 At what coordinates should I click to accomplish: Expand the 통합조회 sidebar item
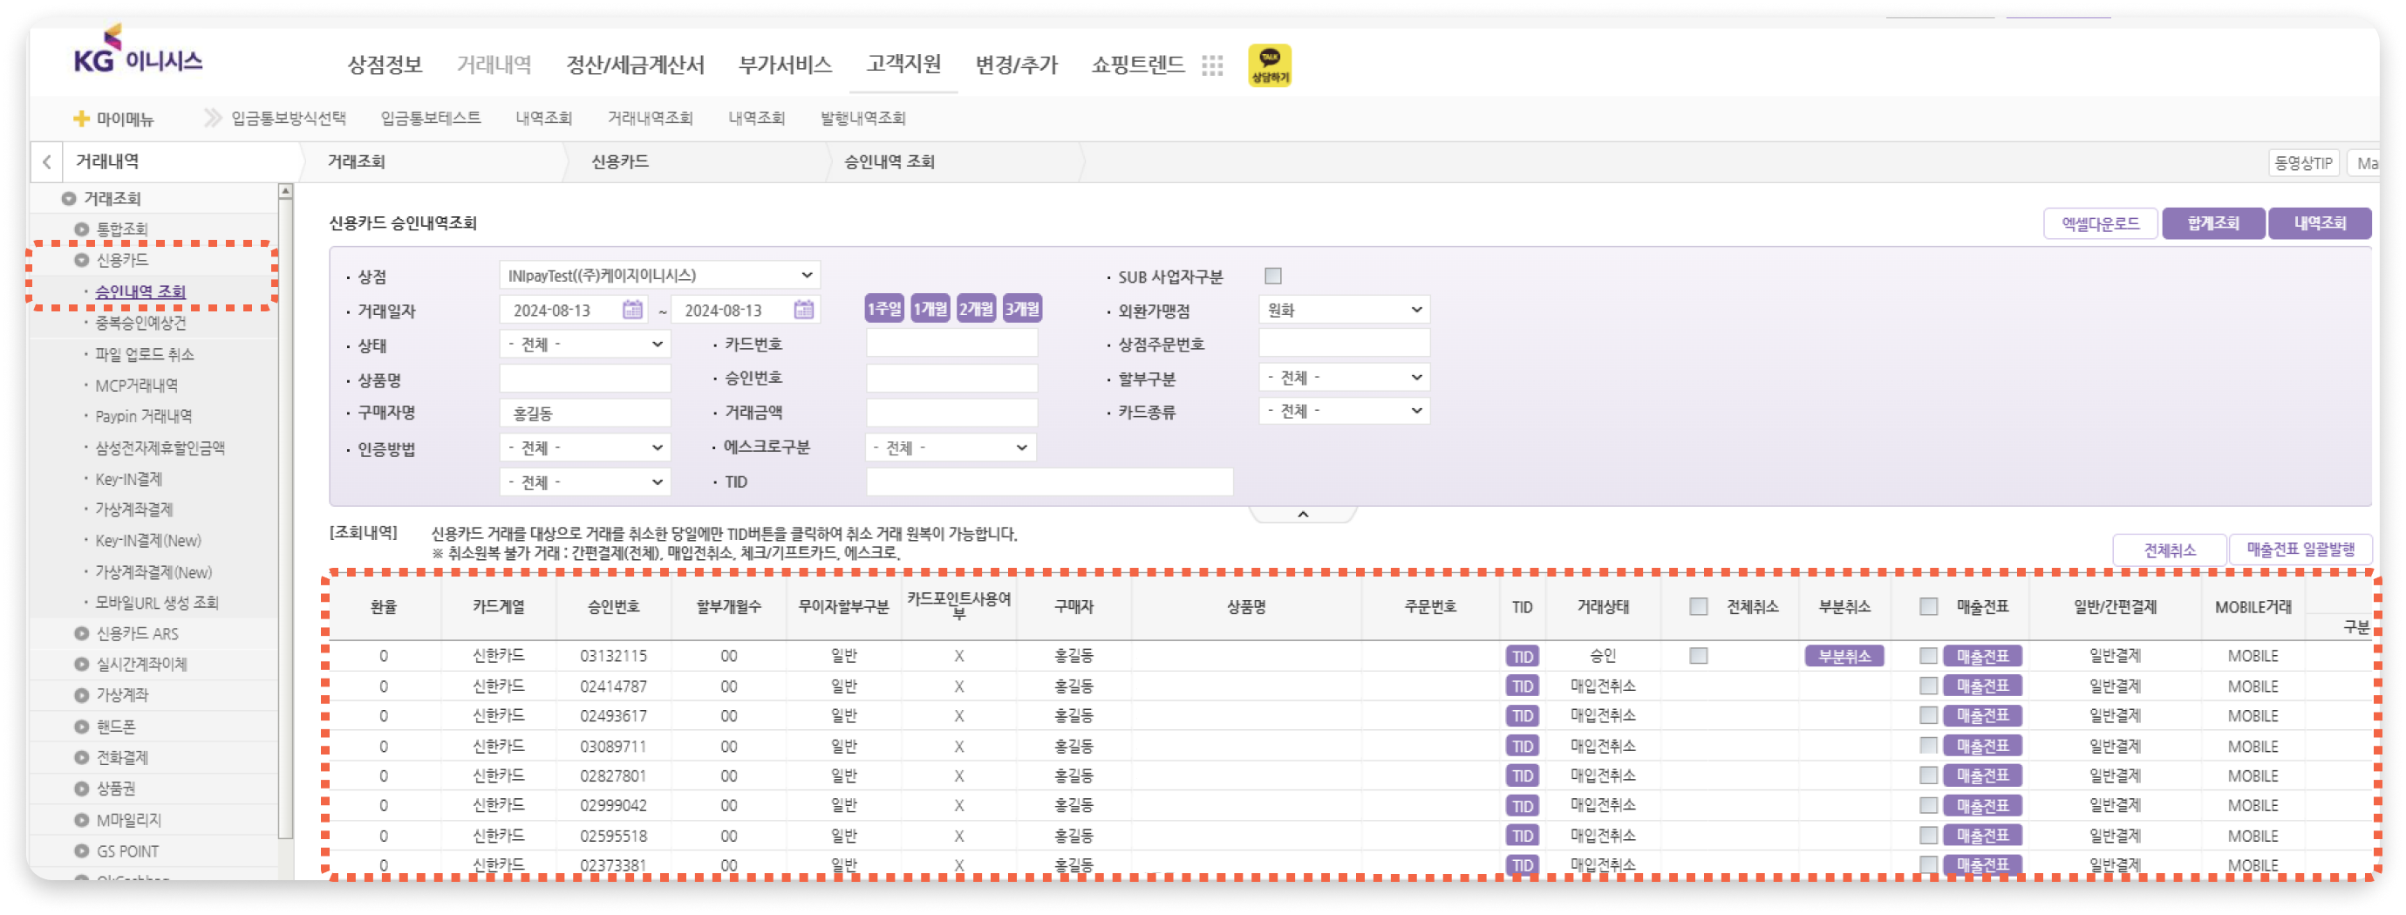click(x=81, y=229)
